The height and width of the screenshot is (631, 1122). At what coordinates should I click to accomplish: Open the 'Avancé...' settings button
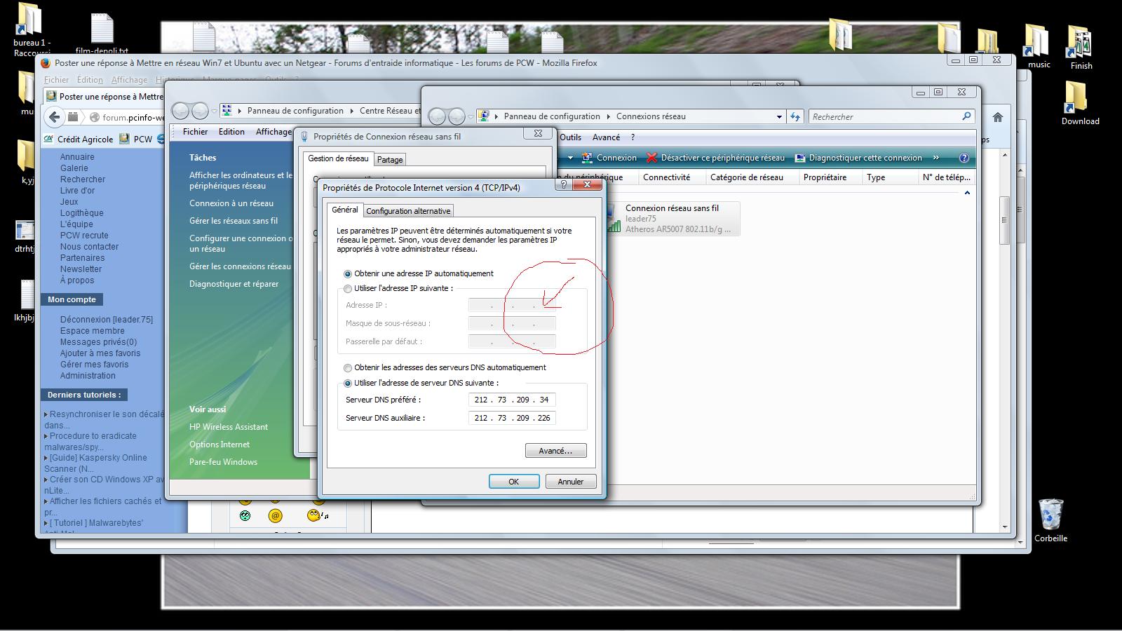555,451
